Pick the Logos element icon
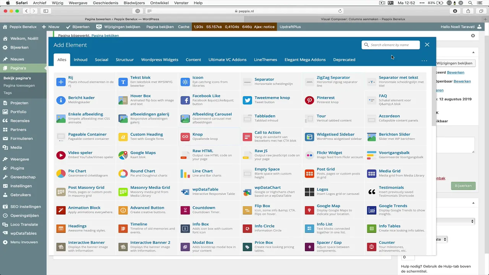This screenshot has height=275, width=489. (309, 192)
